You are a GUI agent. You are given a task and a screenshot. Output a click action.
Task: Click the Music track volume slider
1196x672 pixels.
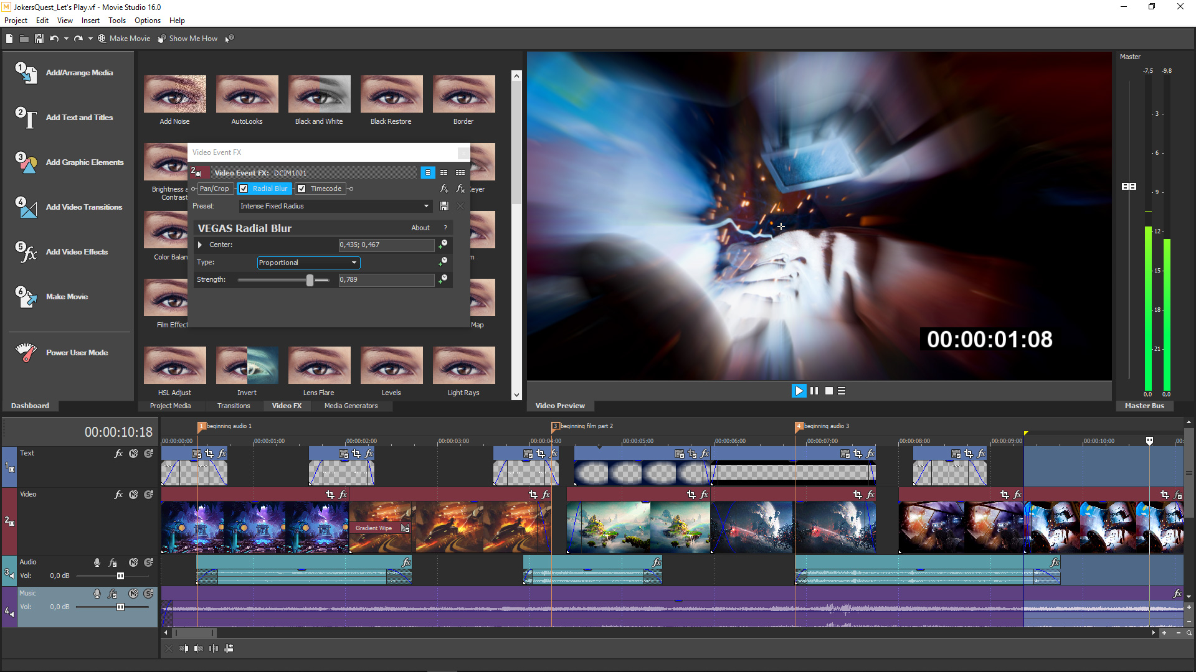120,607
